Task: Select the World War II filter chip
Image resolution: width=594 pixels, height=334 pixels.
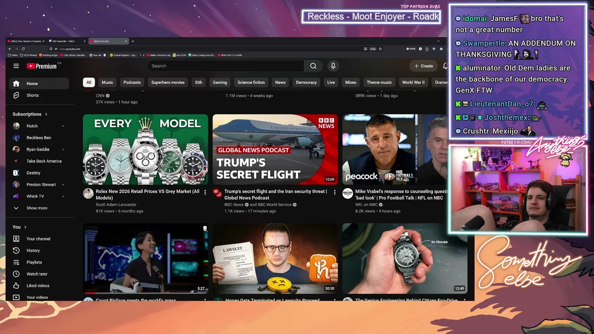Action: [x=413, y=83]
